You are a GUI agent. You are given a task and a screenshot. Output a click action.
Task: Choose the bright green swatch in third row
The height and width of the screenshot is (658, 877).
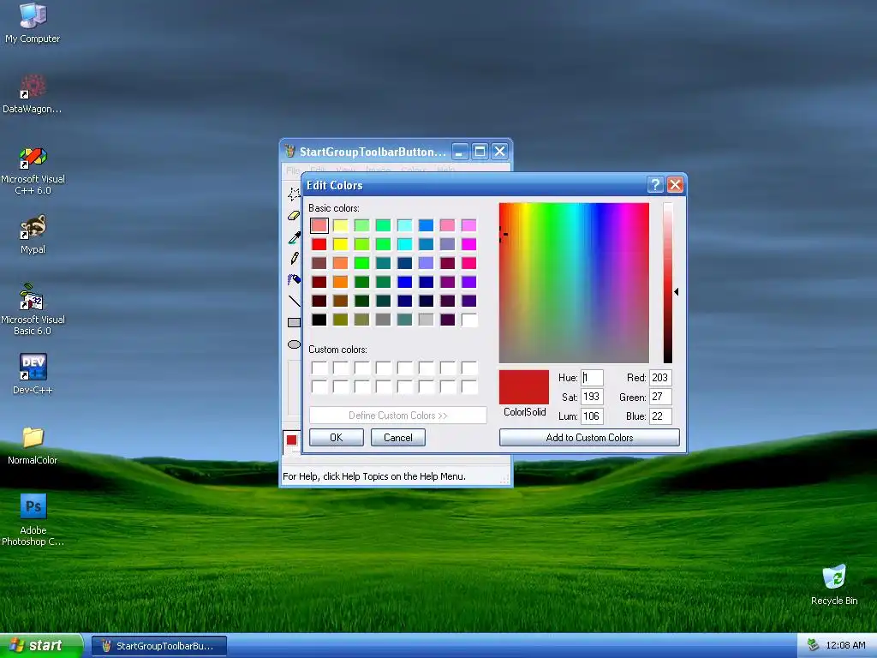(362, 263)
